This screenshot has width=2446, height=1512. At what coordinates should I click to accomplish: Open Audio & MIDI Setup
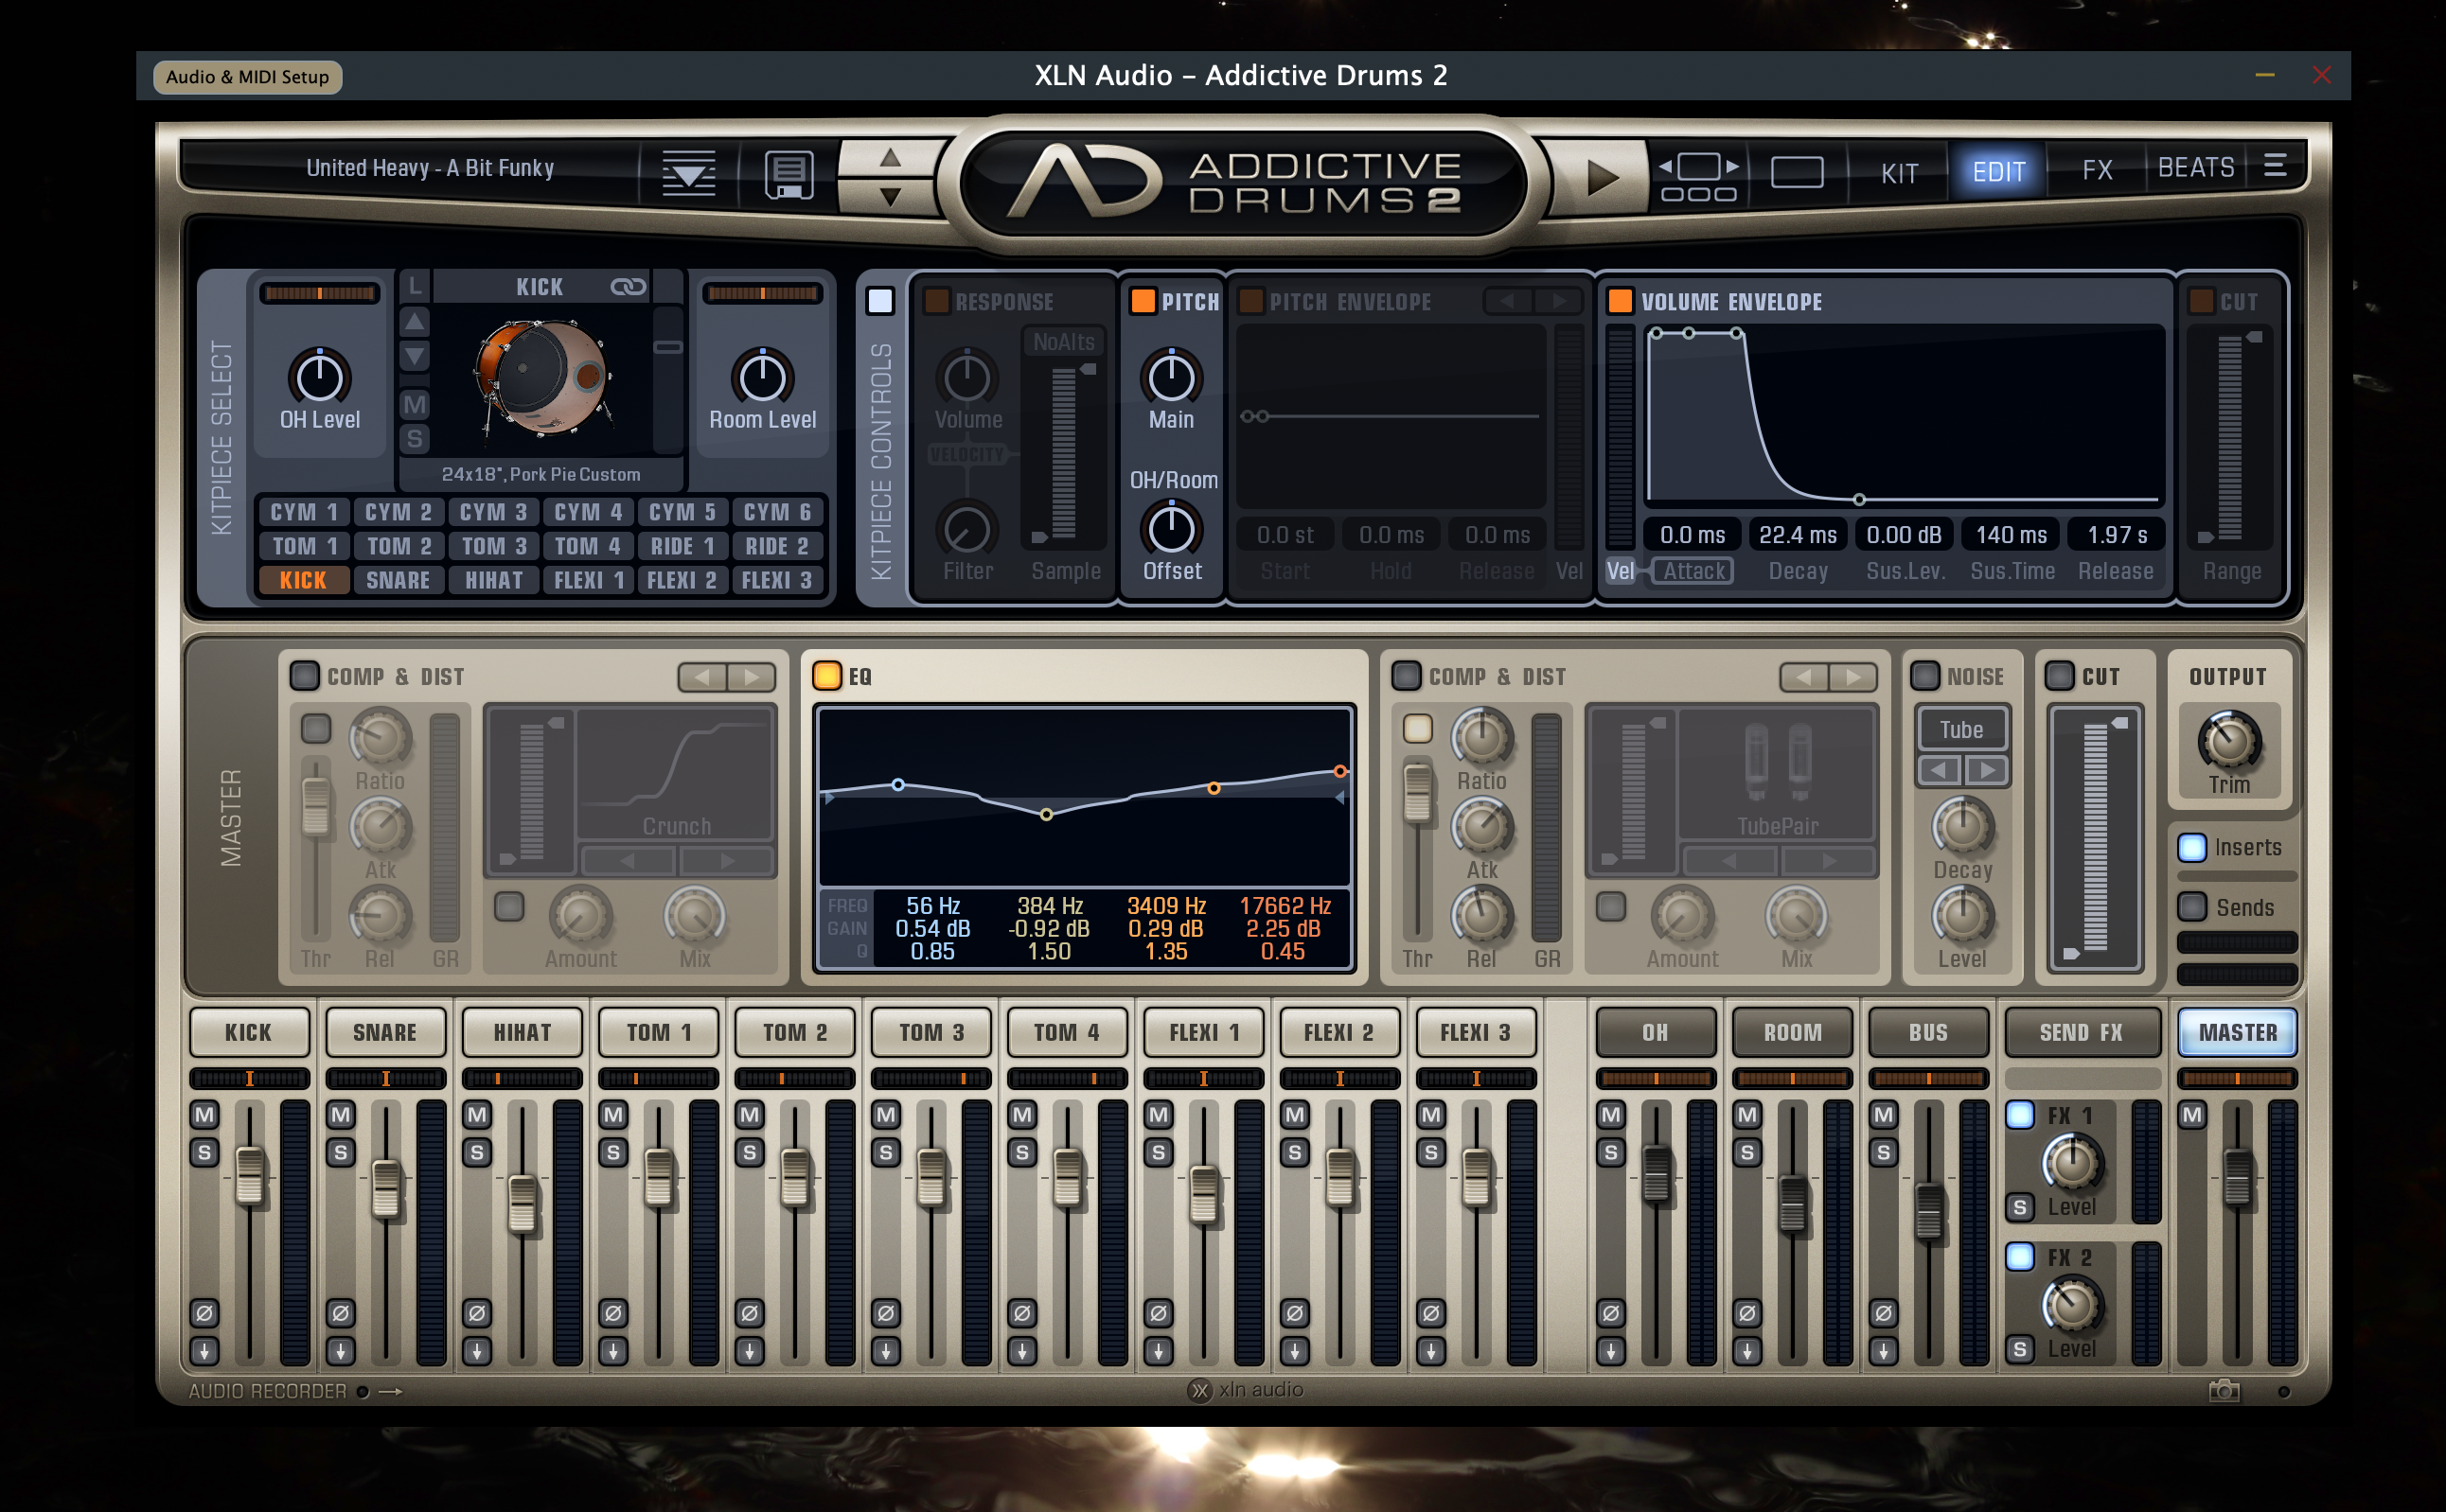[247, 77]
